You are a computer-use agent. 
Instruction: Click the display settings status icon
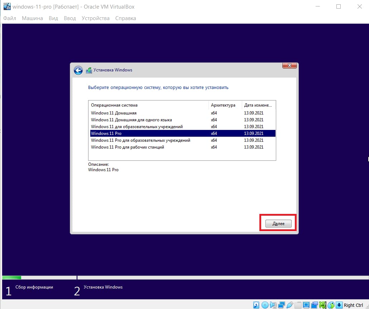[x=306, y=305]
